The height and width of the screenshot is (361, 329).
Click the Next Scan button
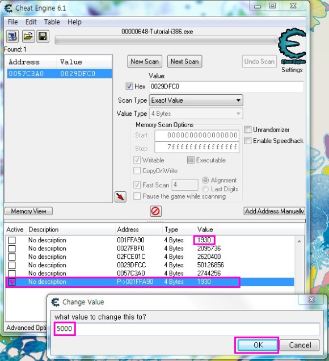click(185, 61)
